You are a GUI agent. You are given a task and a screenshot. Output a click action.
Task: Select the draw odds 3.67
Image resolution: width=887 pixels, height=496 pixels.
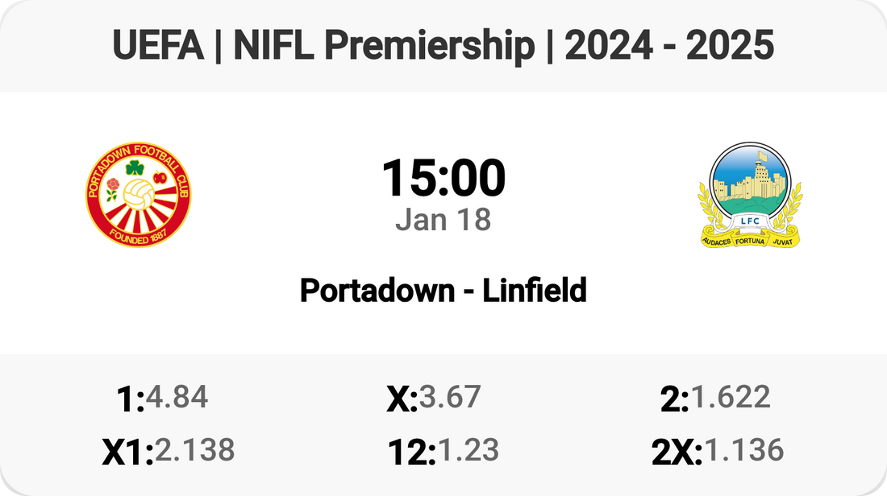coord(450,397)
